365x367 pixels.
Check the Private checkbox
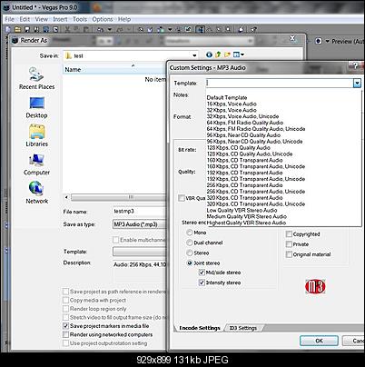[289, 244]
